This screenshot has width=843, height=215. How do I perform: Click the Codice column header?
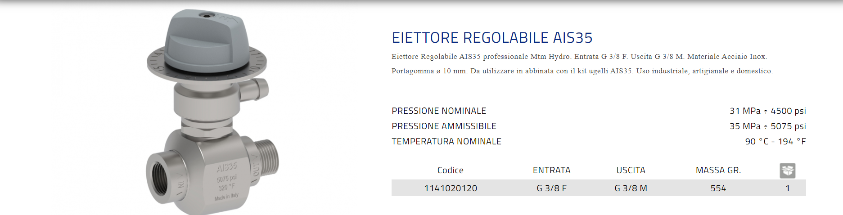[x=450, y=170]
